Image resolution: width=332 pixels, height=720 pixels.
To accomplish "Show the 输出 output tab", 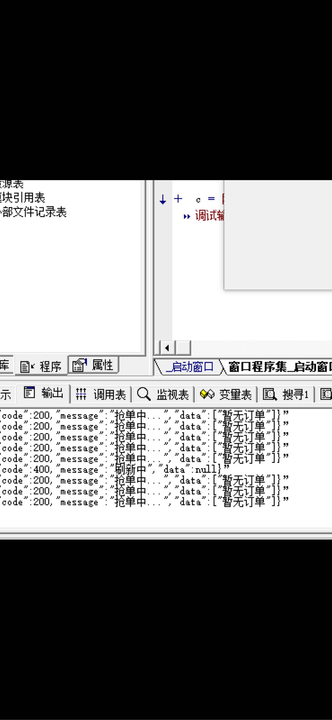I will point(43,393).
